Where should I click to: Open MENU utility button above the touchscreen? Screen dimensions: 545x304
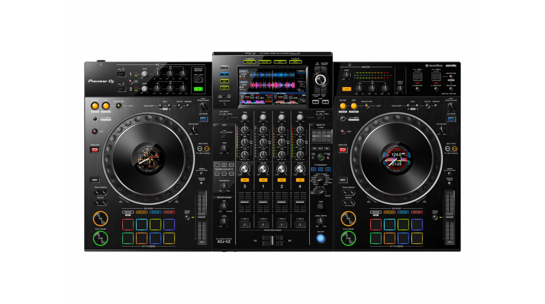[x=295, y=62]
